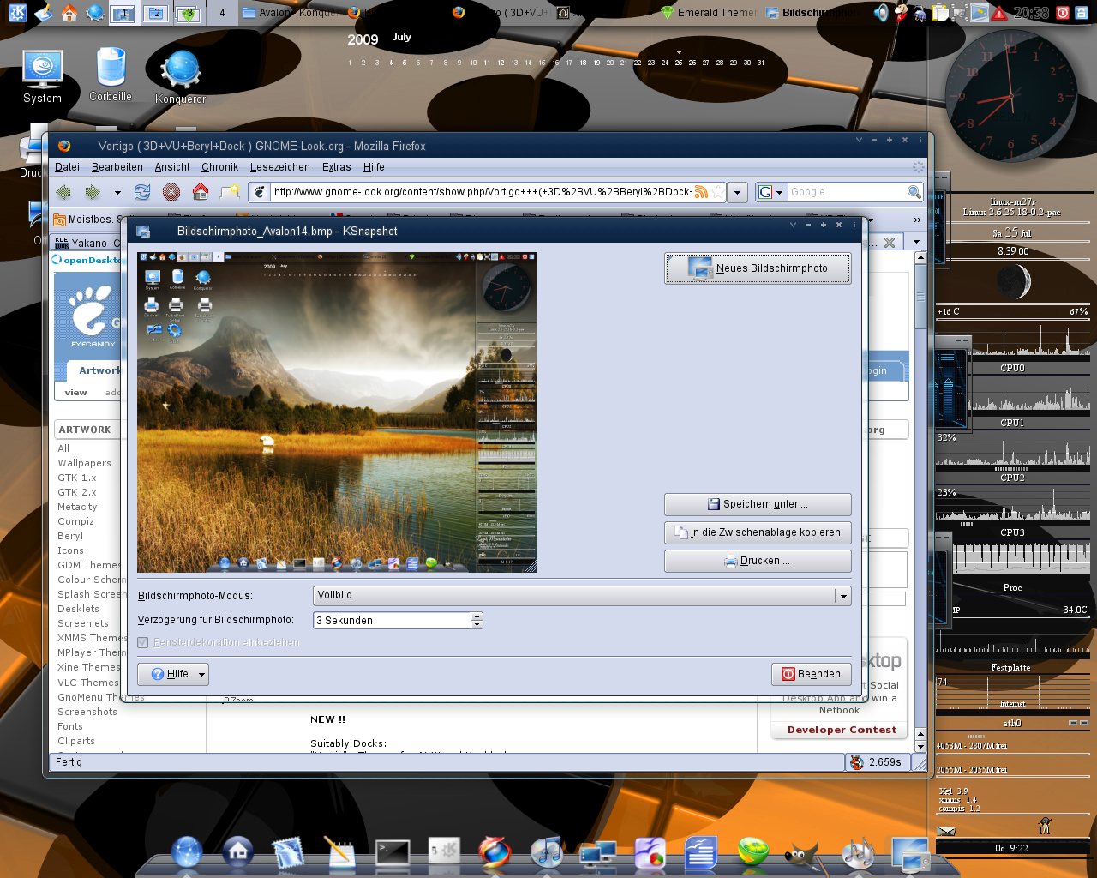Open the lime-shaped dock icon
Image resolution: width=1097 pixels, height=878 pixels.
tap(753, 851)
